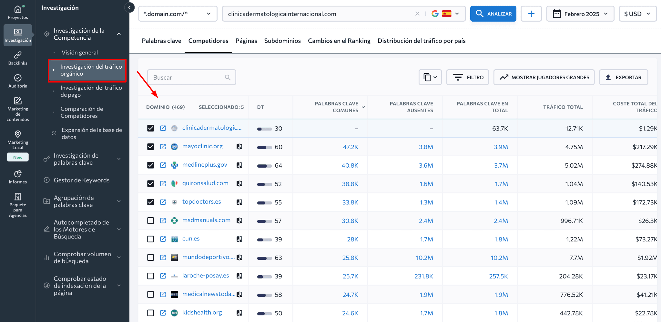Click compare icon next to msdmanuals.com

[239, 220]
